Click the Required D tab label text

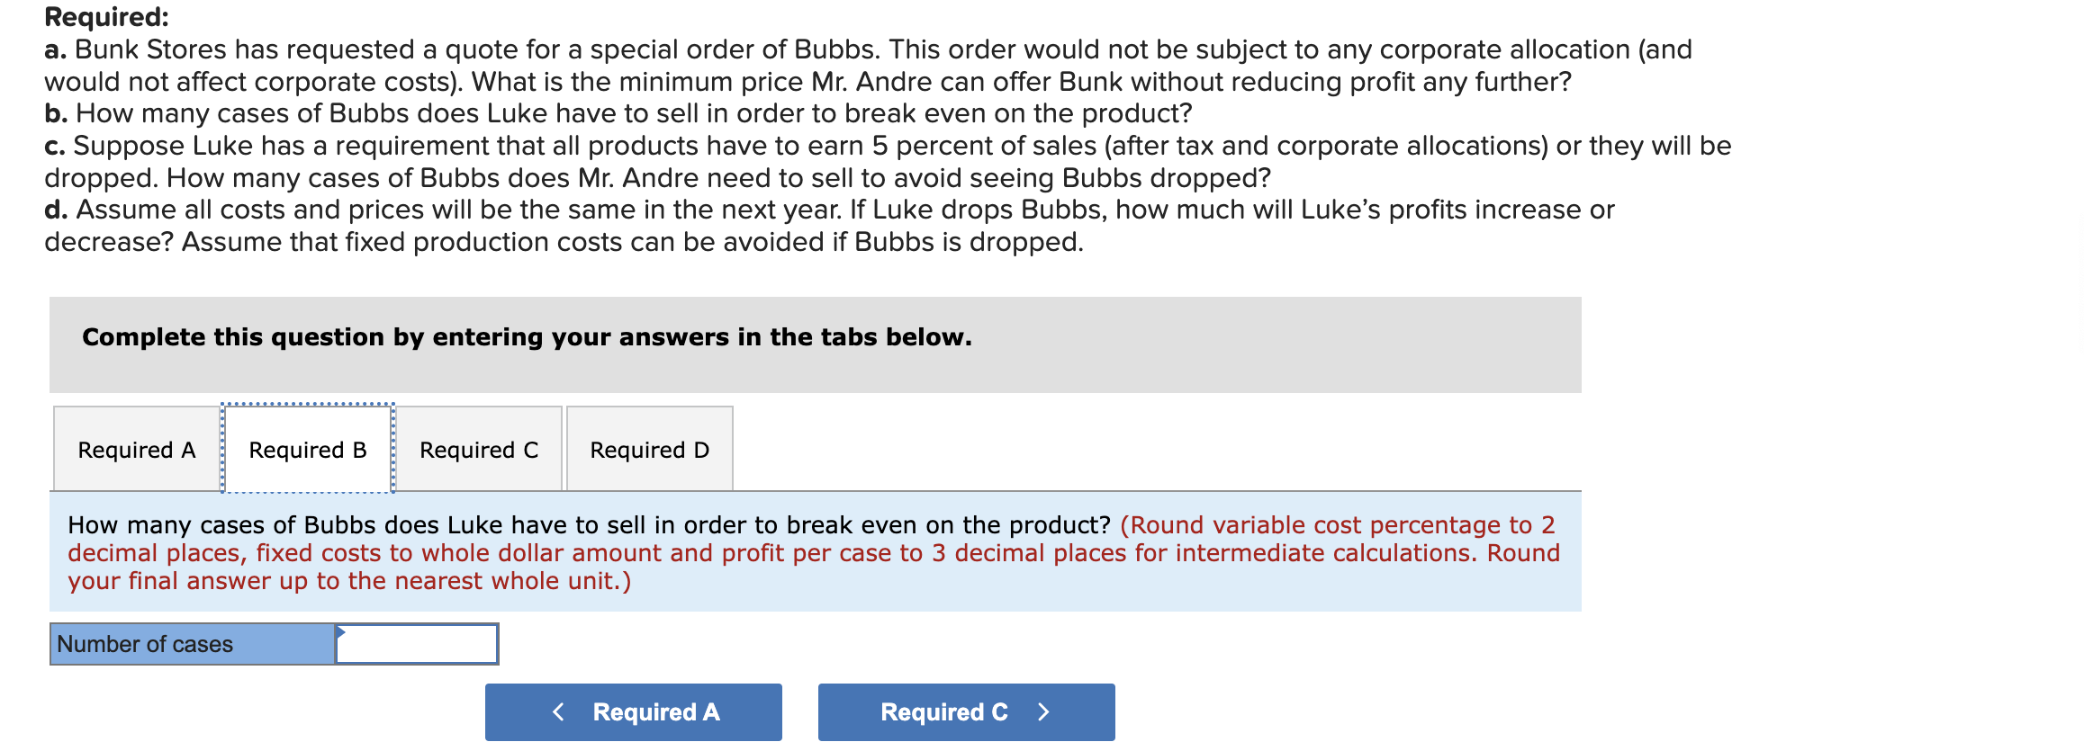pyautogui.click(x=649, y=449)
